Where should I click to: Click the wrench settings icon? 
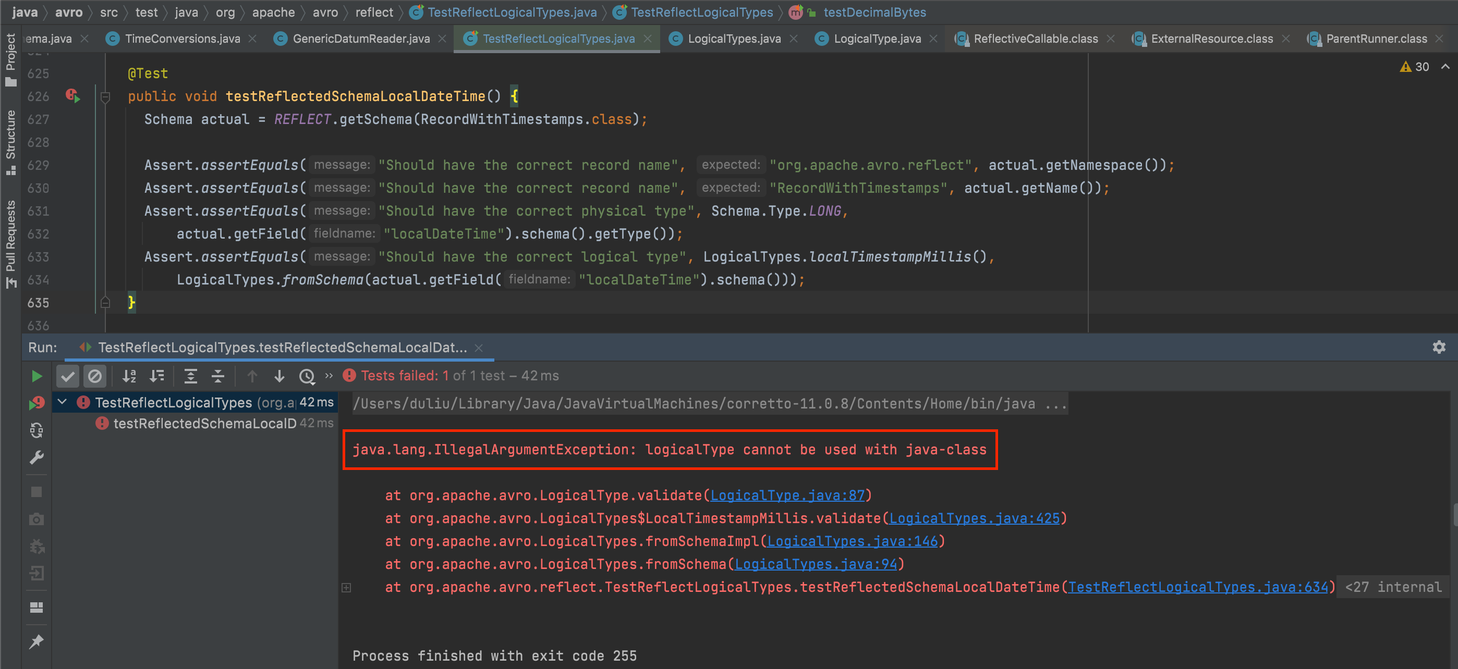point(36,457)
